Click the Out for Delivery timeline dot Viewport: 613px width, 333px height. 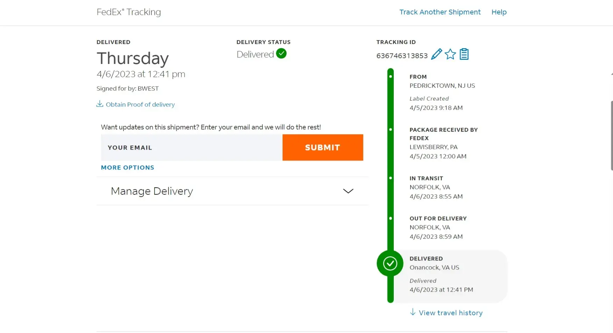(x=391, y=218)
